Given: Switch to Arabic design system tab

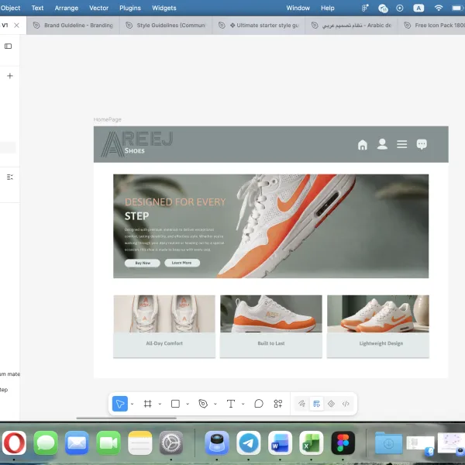Looking at the screenshot, I should pos(351,26).
